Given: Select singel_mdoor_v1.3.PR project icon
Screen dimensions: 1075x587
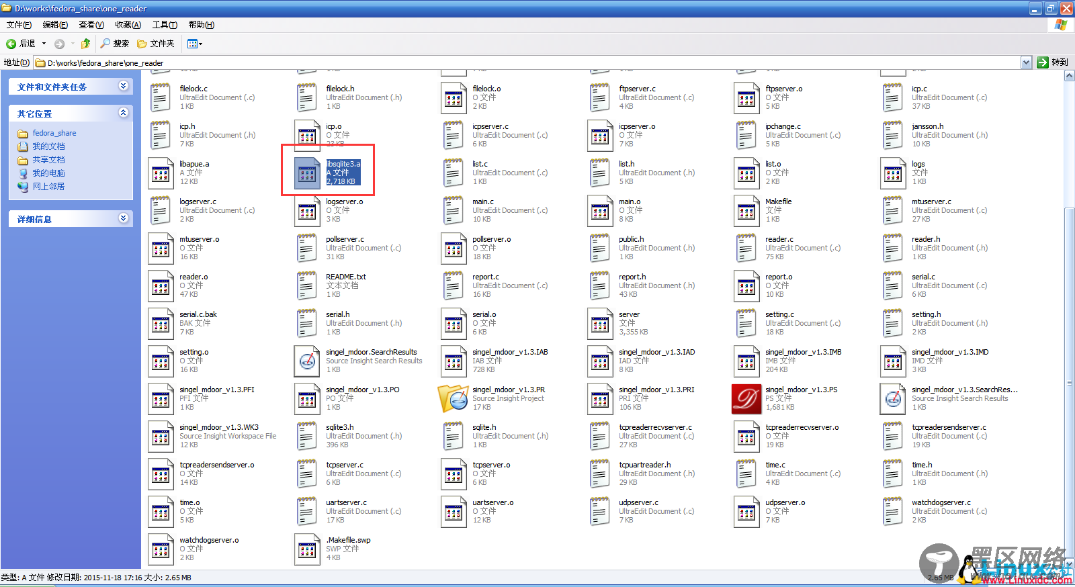Looking at the screenshot, I should click(x=454, y=399).
